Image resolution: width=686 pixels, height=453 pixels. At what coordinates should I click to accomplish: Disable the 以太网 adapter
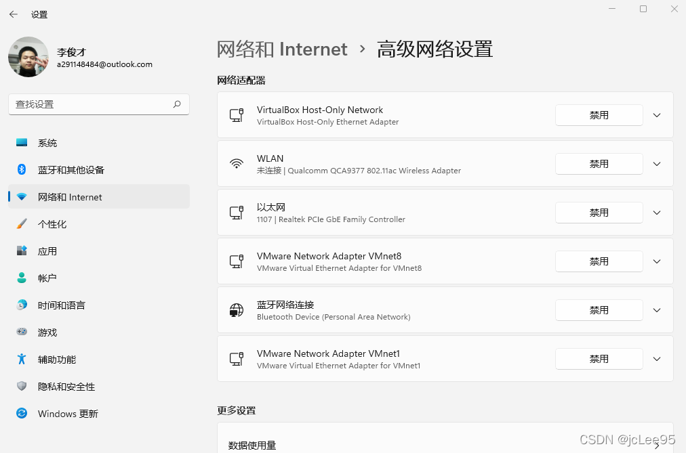[599, 213]
